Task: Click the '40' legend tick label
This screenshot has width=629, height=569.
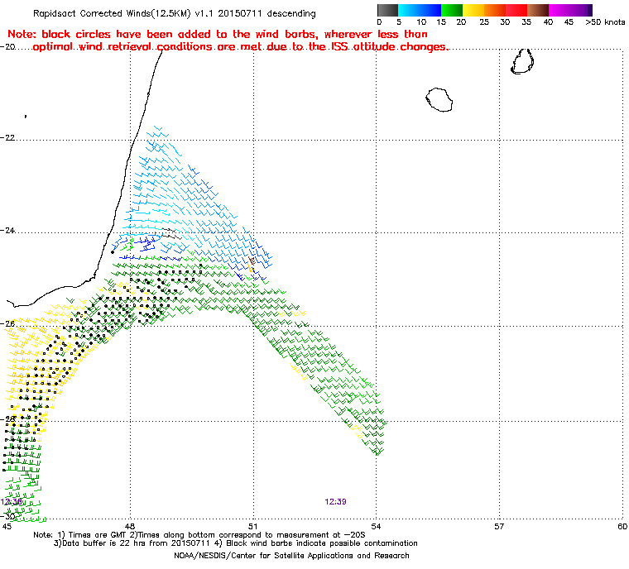Action: 548,22
